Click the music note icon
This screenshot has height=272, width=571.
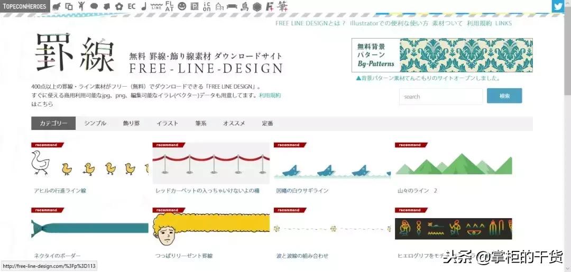[x=144, y=6]
